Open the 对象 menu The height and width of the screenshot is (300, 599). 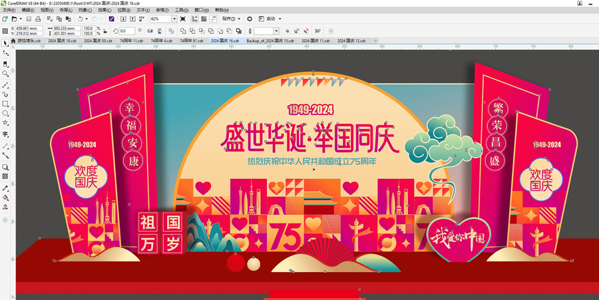(x=85, y=10)
